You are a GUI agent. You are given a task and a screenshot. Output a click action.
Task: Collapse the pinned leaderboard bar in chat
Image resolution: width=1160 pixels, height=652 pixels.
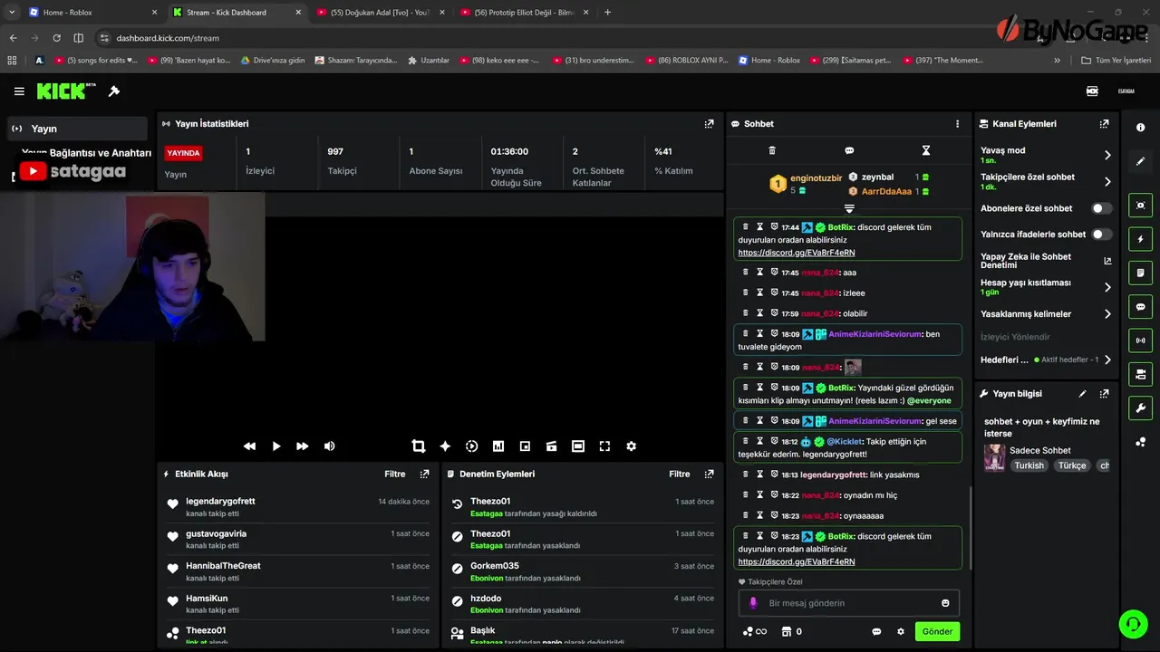[849, 209]
